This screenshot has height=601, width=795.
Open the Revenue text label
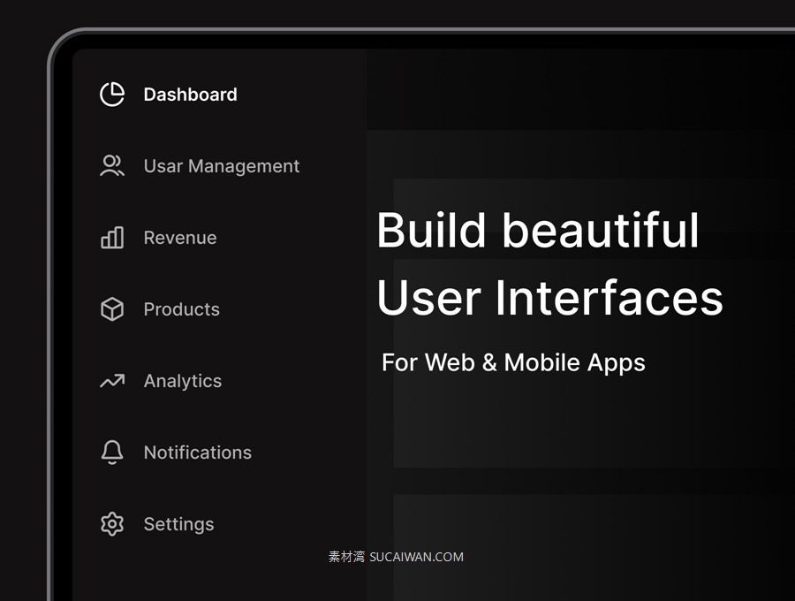pyautogui.click(x=179, y=238)
